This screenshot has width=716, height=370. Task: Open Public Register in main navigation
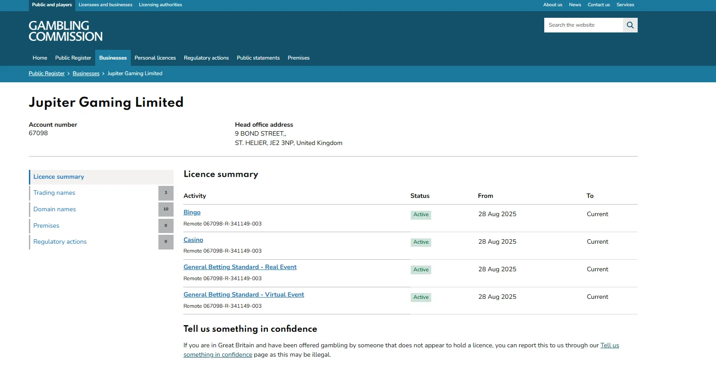73,58
